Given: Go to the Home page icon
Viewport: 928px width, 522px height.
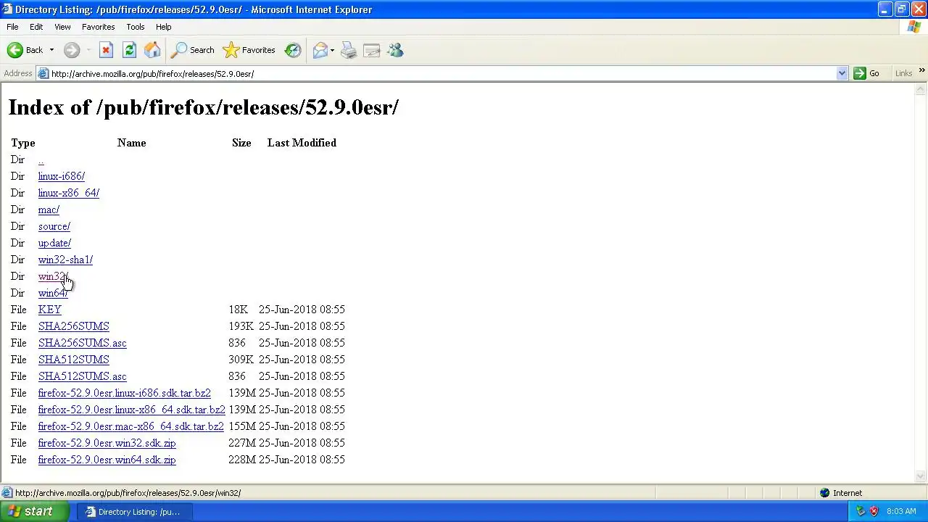Looking at the screenshot, I should click(x=152, y=50).
